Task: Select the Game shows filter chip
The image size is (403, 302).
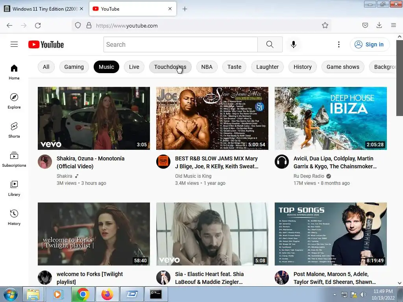Action: click(343, 67)
